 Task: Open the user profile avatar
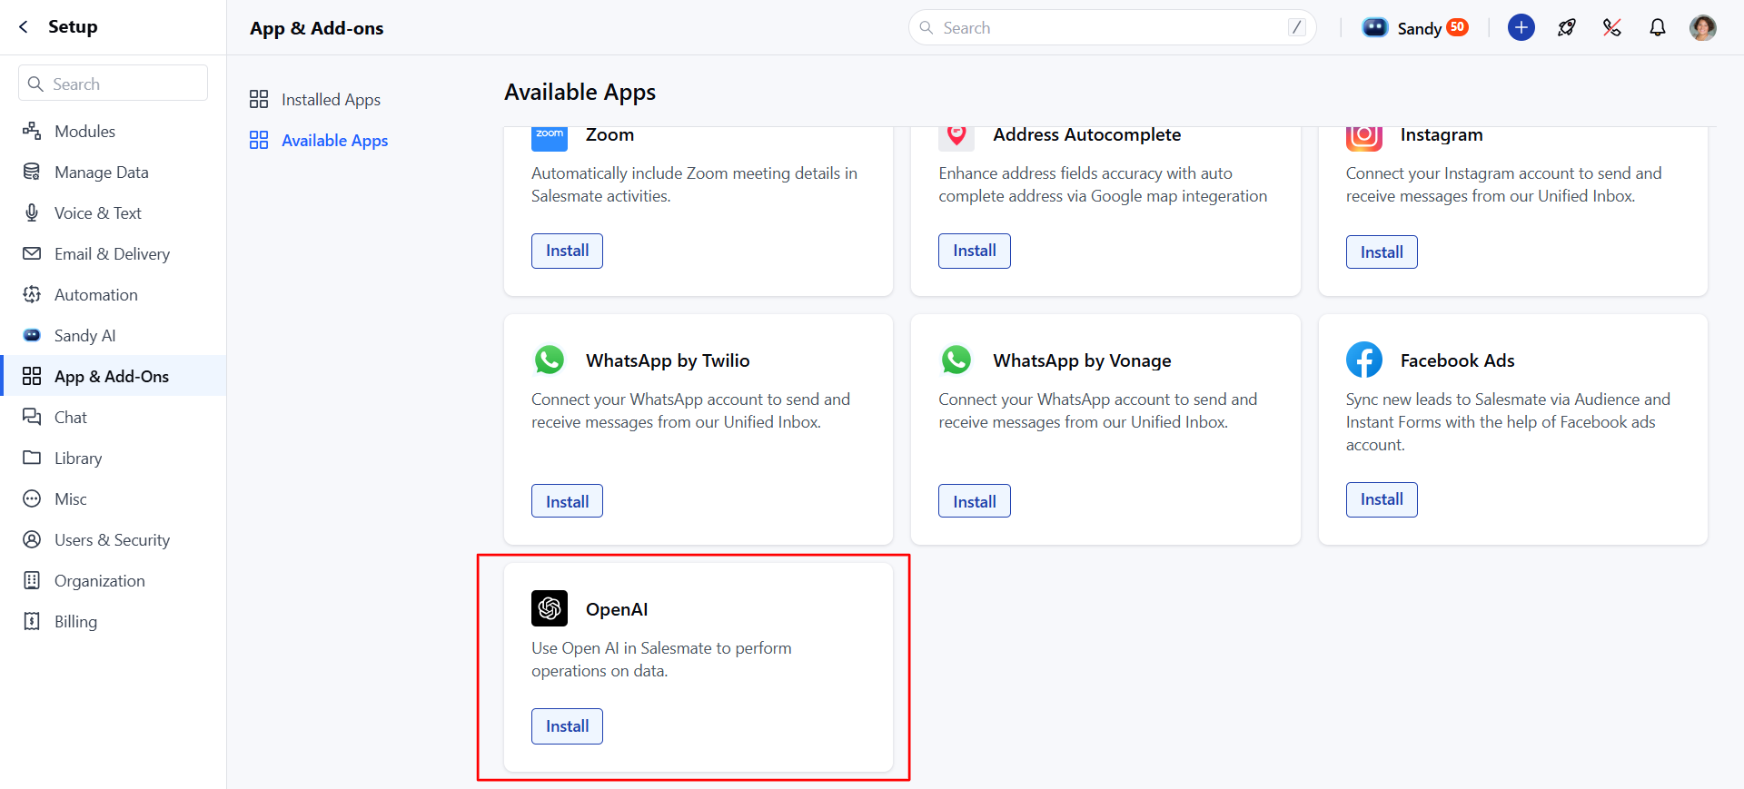[x=1703, y=27]
